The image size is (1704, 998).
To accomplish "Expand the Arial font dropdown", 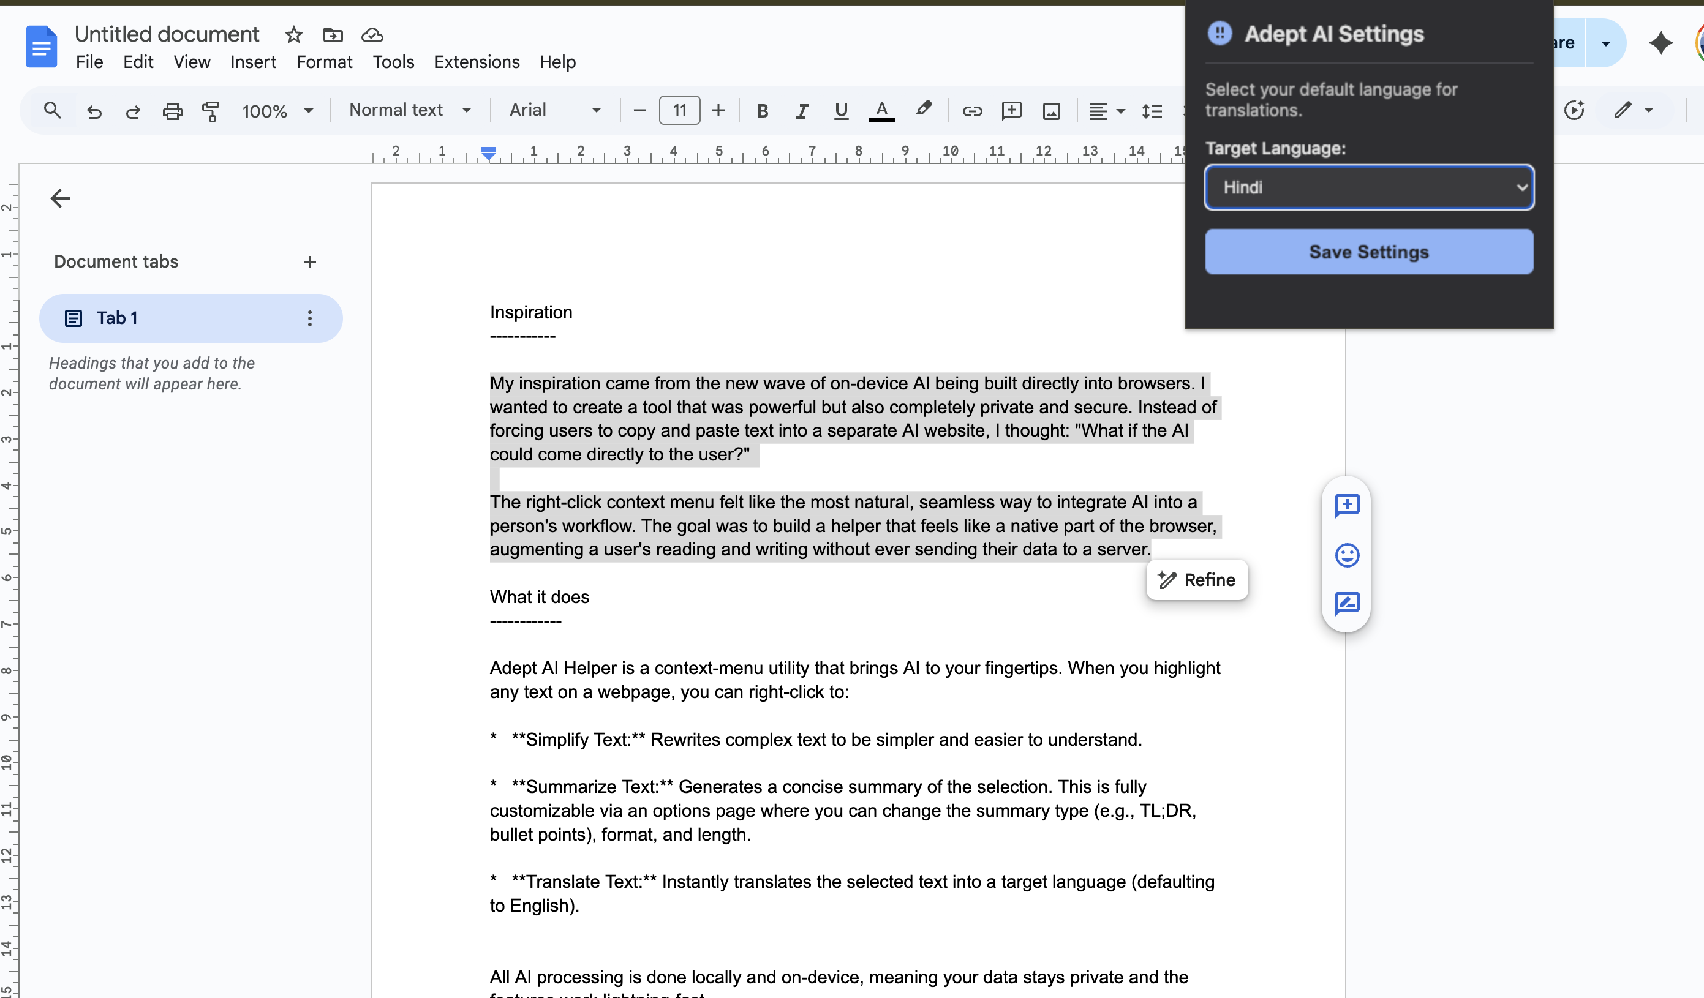I will 554,110.
